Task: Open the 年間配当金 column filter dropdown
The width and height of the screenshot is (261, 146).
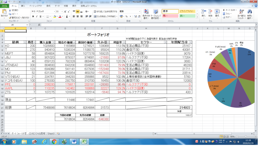Action: [x=191, y=42]
